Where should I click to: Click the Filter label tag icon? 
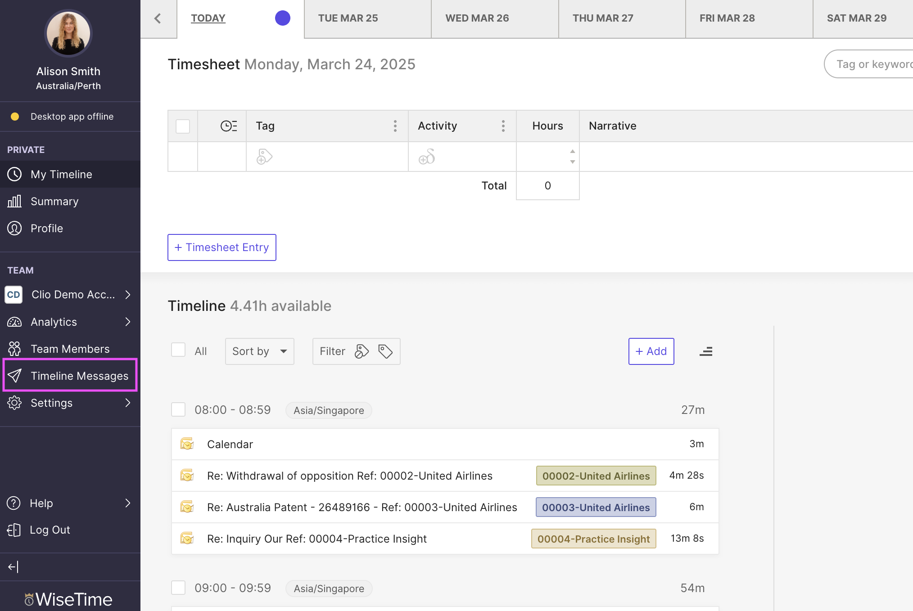(385, 351)
